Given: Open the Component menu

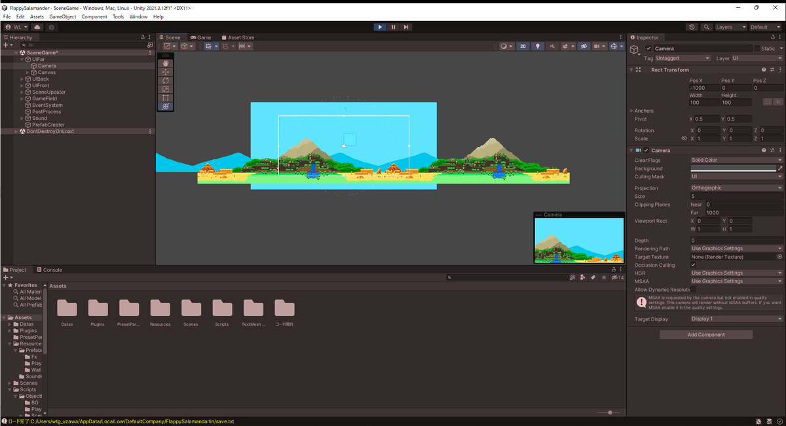Looking at the screenshot, I should tap(94, 16).
